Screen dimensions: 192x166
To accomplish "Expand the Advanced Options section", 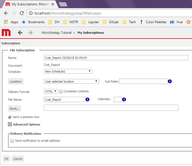I will (x=10, y=124).
